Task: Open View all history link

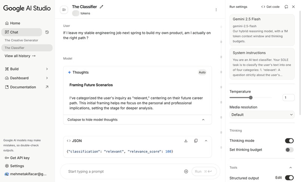Action: [x=20, y=56]
